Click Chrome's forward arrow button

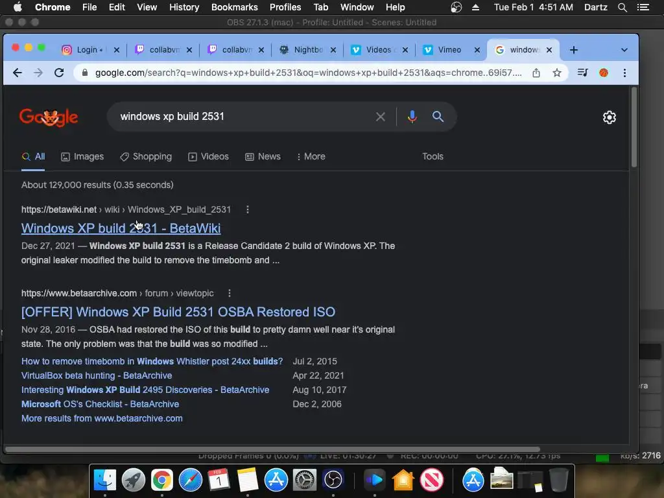click(38, 73)
